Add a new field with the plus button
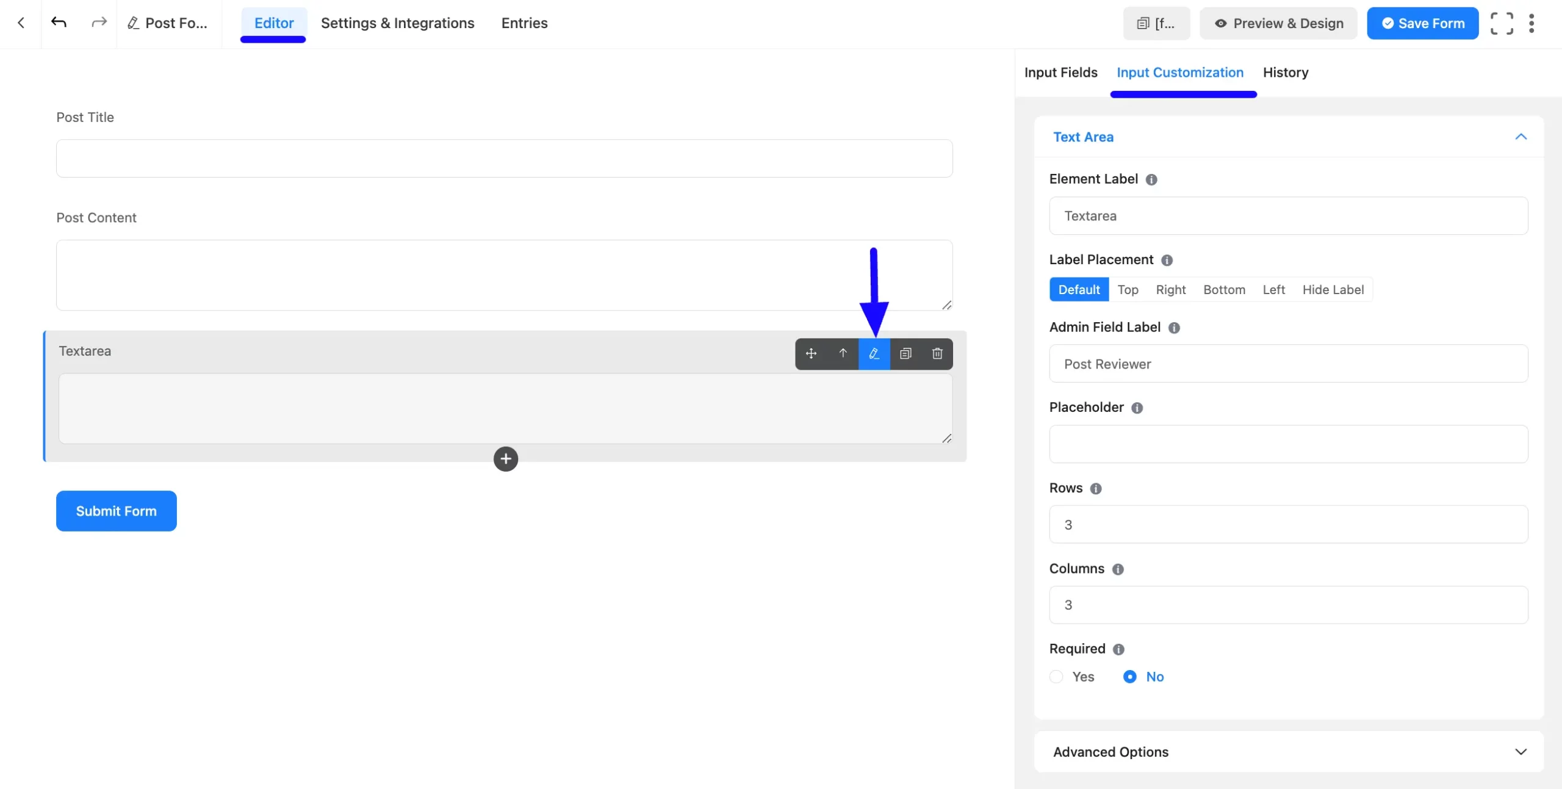Viewport: 1562px width, 789px height. pyautogui.click(x=505, y=459)
